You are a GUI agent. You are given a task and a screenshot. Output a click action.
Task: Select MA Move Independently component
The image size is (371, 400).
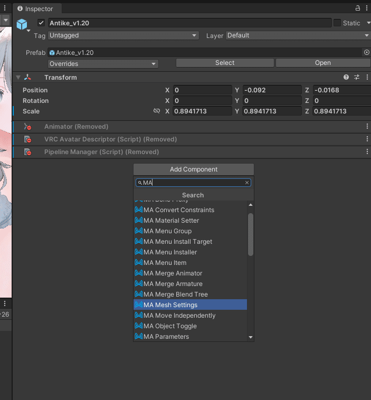191,316
